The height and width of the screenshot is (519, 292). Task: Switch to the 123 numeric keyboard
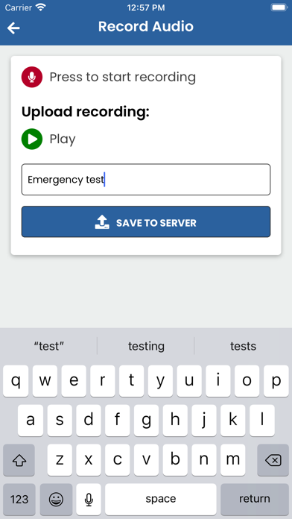click(19, 499)
